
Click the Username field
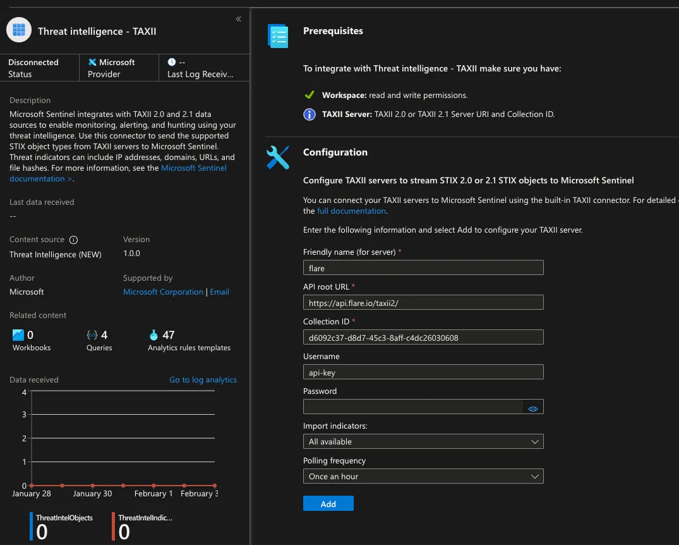click(423, 372)
